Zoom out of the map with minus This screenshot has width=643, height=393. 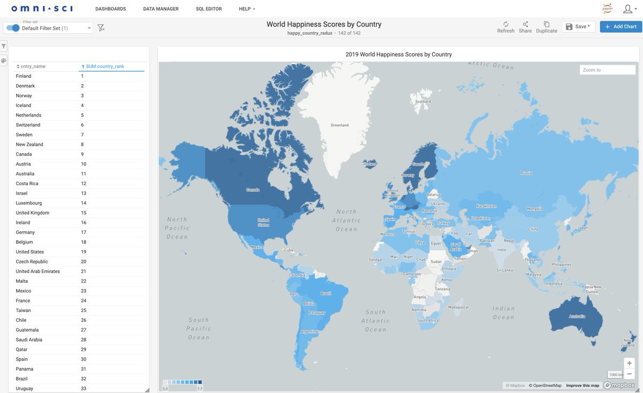point(629,374)
